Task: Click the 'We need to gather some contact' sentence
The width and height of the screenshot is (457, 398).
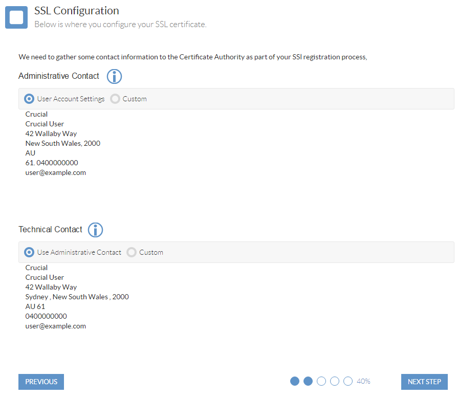Action: click(192, 57)
